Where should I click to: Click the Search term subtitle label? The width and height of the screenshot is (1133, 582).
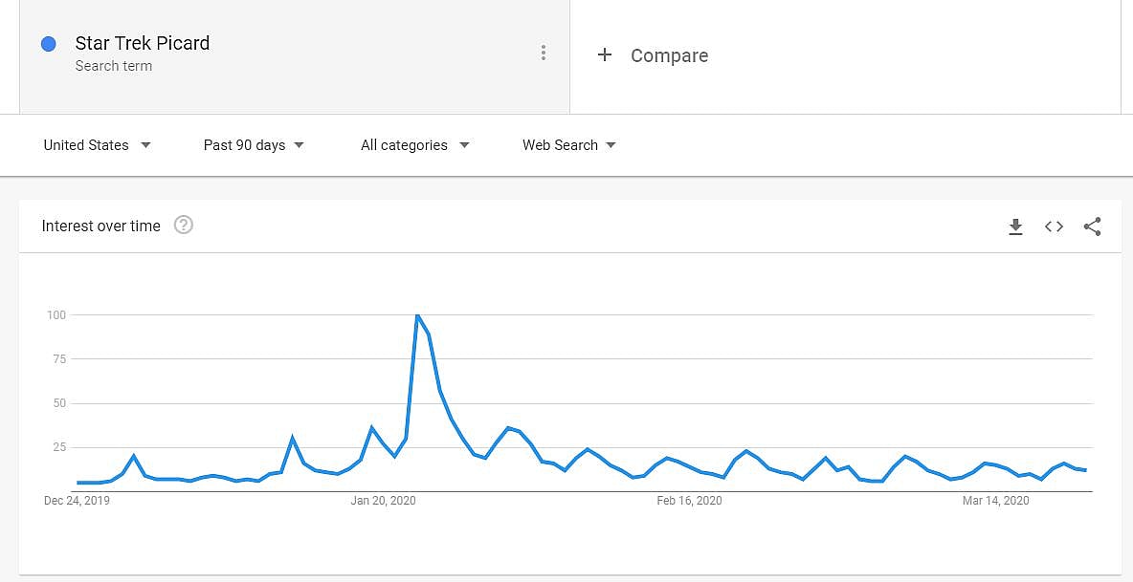114,66
